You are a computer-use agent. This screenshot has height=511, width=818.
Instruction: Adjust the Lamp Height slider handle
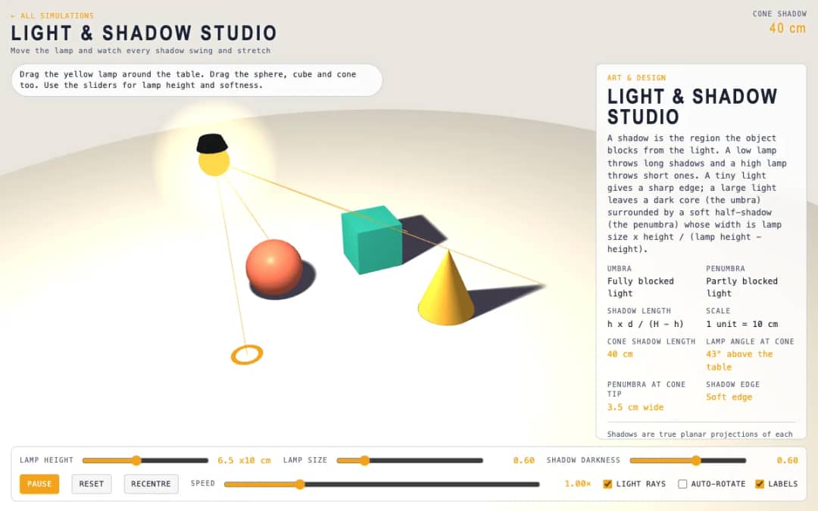(x=136, y=460)
